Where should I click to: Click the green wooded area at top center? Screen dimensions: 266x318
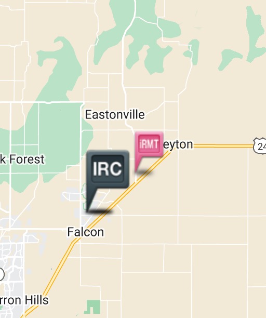142,36
